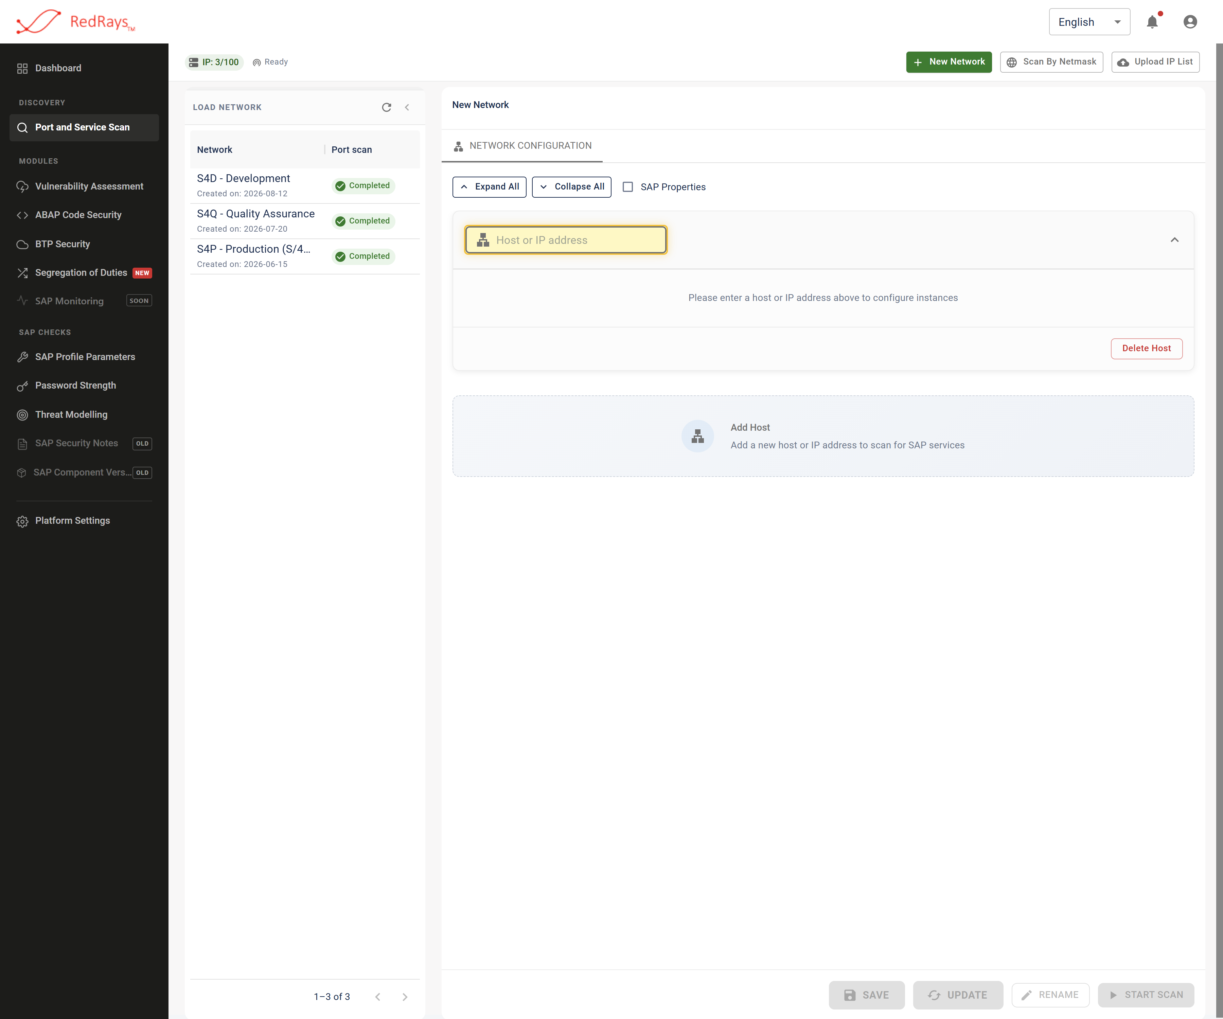Open the English language dropdown
1223x1019 pixels.
(x=1089, y=22)
